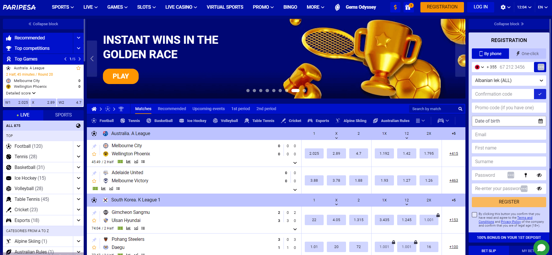The height and width of the screenshot is (255, 552).
Task: Open date of birth calendar picker
Action: point(540,121)
